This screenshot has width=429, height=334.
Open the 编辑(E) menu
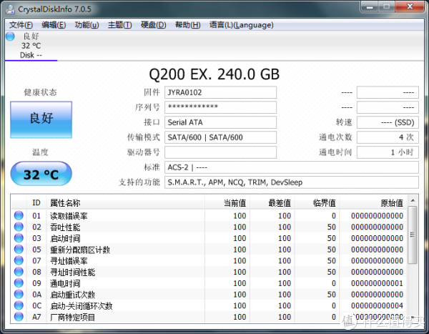coord(54,25)
